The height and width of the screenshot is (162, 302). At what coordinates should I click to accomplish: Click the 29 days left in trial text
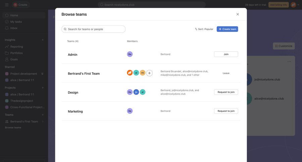[x=255, y=5]
